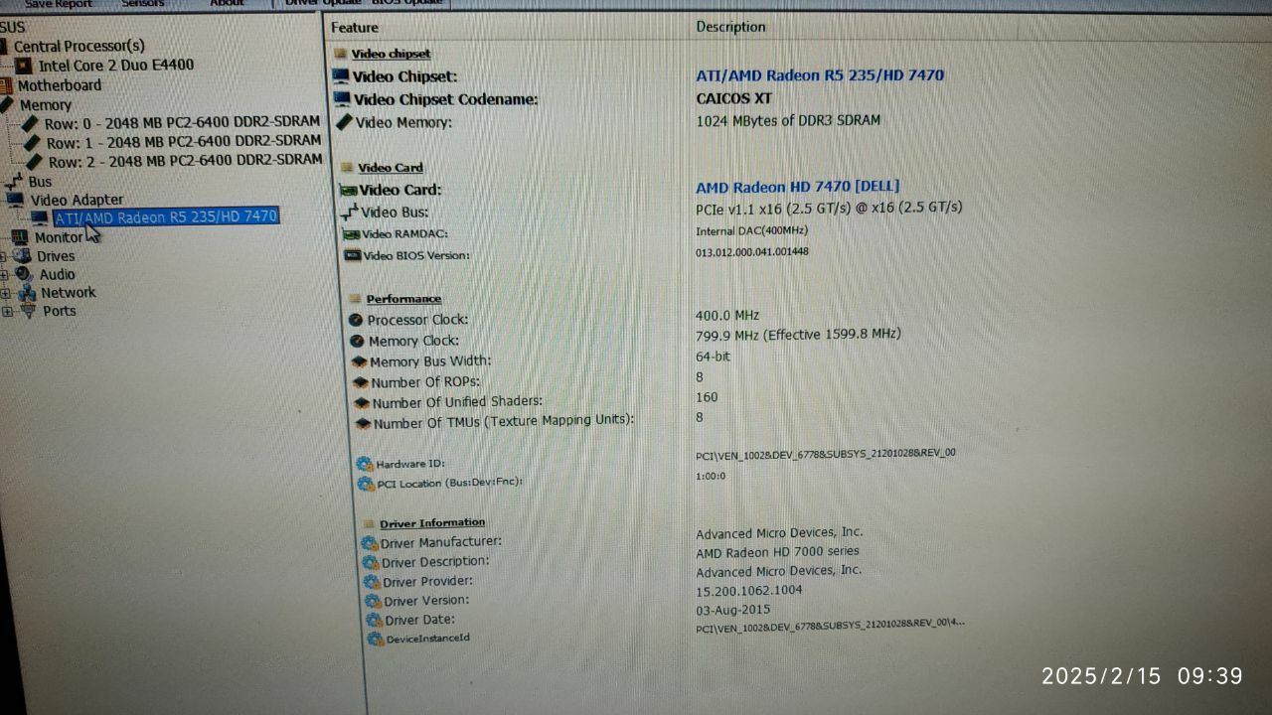This screenshot has width=1272, height=715.
Task: Click the Ports connector icon
Action: pyautogui.click(x=29, y=311)
